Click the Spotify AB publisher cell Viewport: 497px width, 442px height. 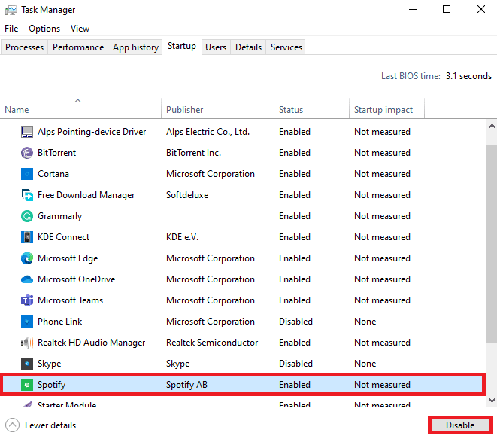[x=186, y=385]
